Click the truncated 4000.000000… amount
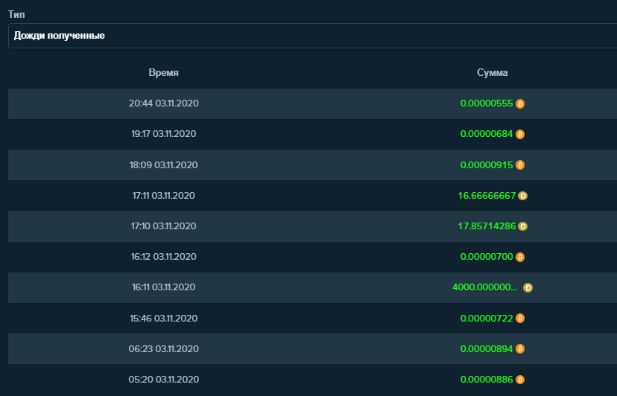617x396 pixels. click(484, 287)
